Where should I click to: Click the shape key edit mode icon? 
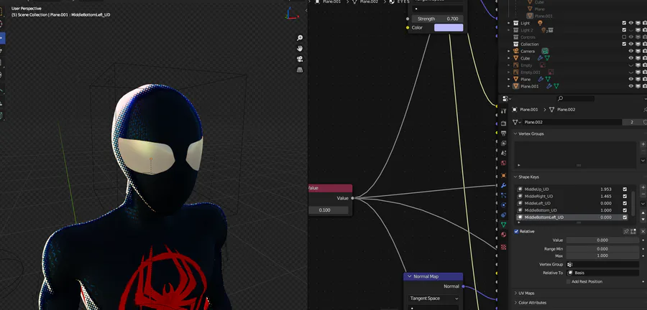633,232
